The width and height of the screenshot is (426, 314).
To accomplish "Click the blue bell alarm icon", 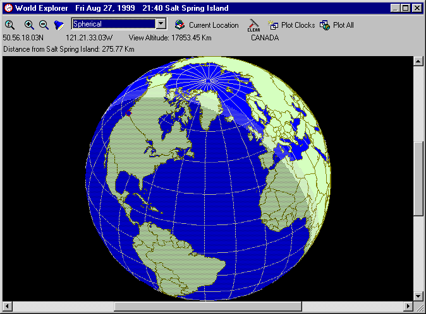I will point(59,25).
